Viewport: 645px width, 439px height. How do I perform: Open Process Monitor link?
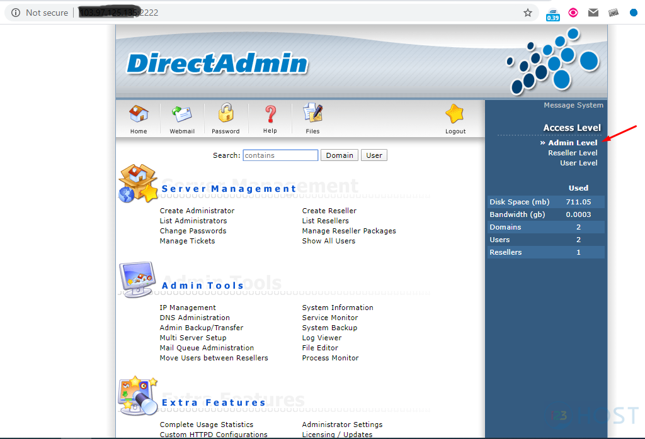tap(330, 358)
